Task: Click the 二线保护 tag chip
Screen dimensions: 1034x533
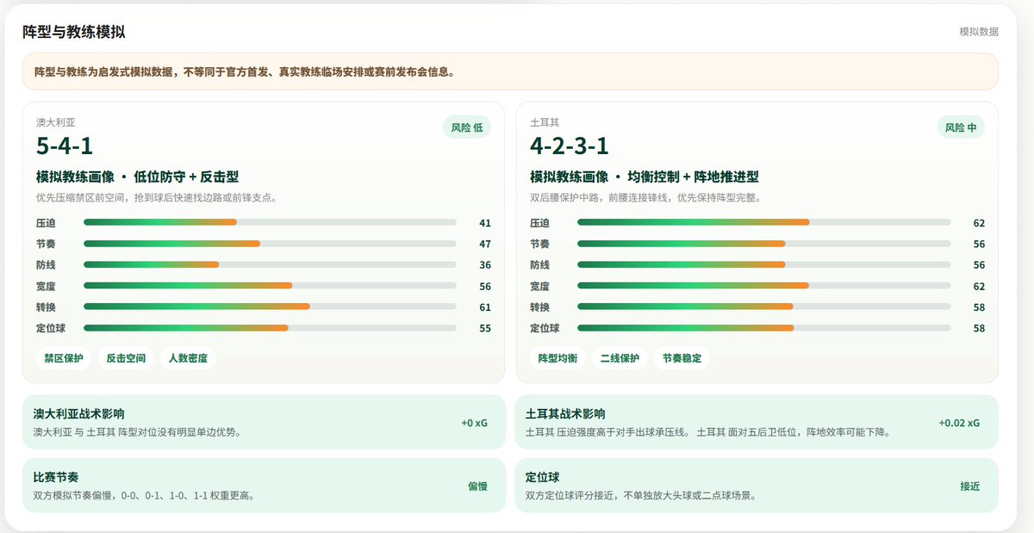Action: pyautogui.click(x=620, y=358)
